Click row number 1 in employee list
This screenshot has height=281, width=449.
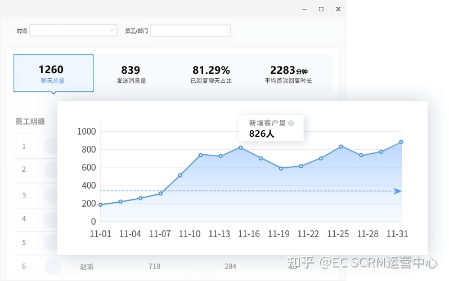[24, 146]
